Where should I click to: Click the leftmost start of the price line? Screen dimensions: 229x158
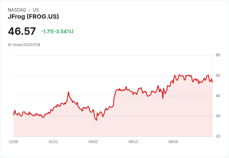13,115
